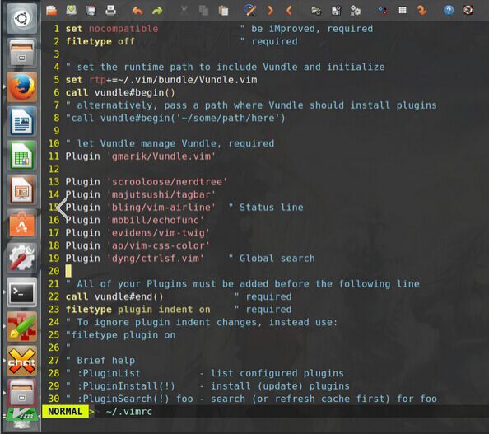Open LibreOffice Calc from dock

click(22, 156)
